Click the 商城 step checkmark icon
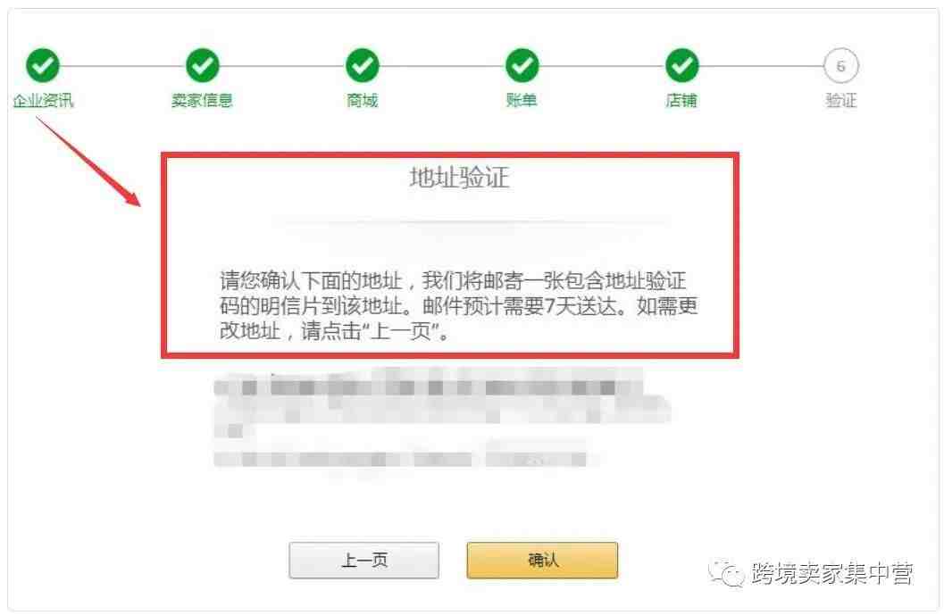This screenshot has width=944, height=615. (x=362, y=65)
